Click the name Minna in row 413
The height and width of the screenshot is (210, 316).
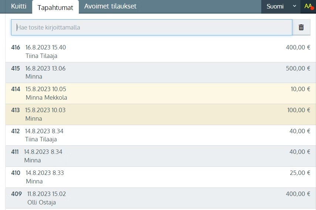point(34,118)
